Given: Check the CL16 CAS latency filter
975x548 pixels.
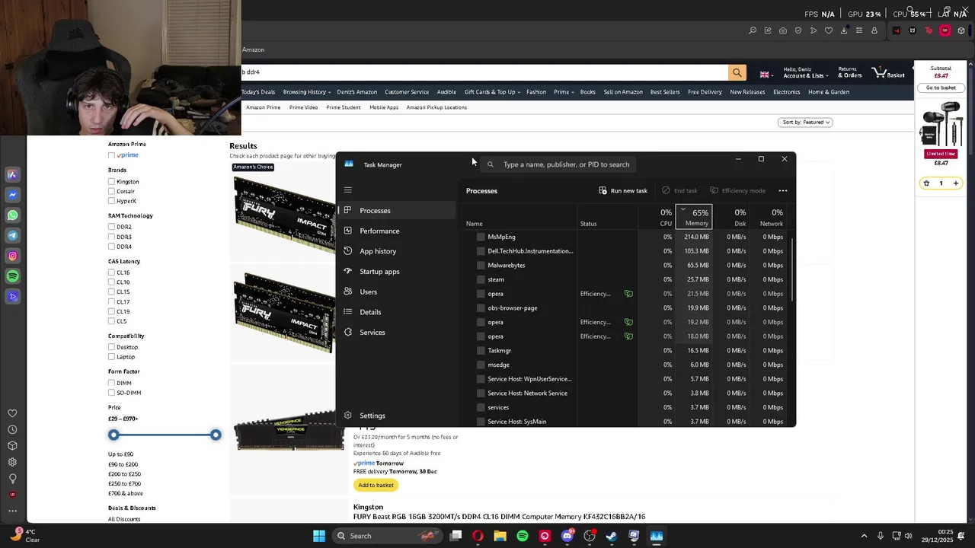Looking at the screenshot, I should tap(111, 272).
